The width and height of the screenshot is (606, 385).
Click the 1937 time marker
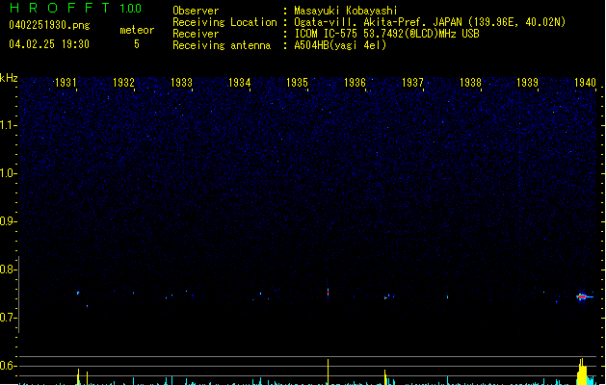click(x=412, y=83)
